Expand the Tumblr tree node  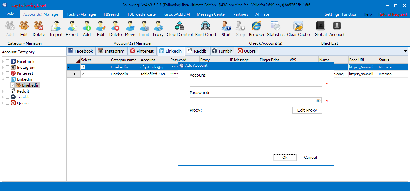coord(3,97)
